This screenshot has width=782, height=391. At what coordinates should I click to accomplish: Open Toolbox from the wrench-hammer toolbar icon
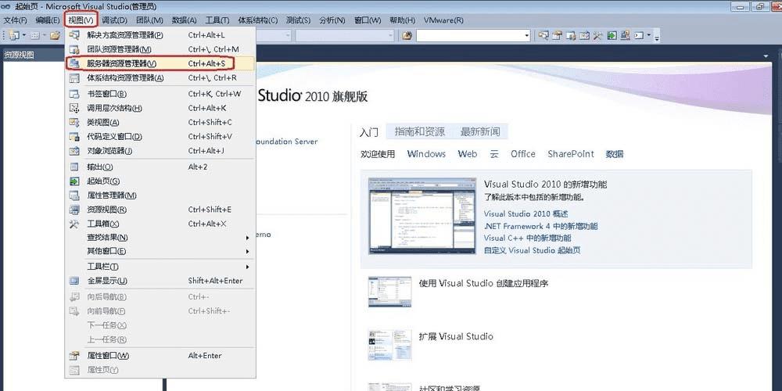click(x=597, y=35)
